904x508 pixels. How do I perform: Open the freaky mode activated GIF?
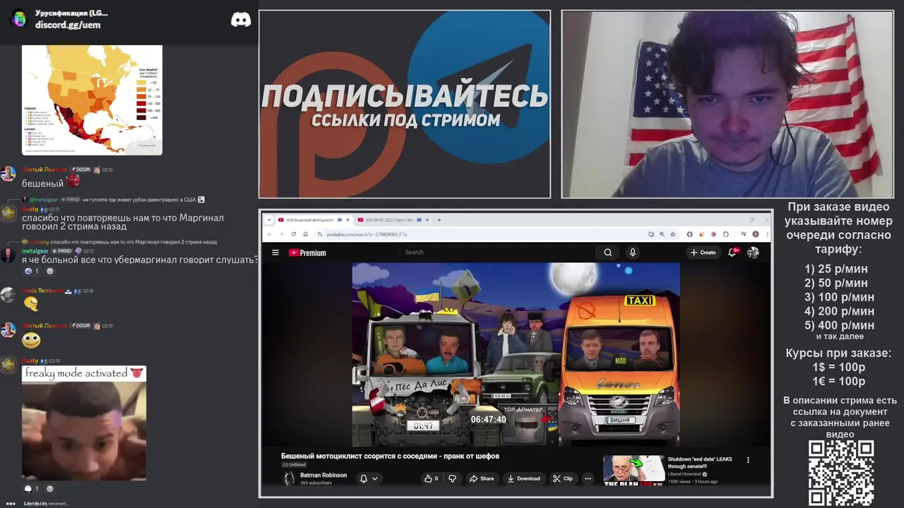pos(84,423)
